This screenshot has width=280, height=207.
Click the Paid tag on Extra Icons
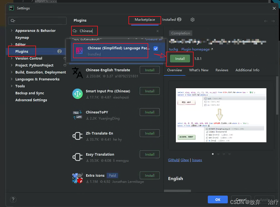click(112, 175)
